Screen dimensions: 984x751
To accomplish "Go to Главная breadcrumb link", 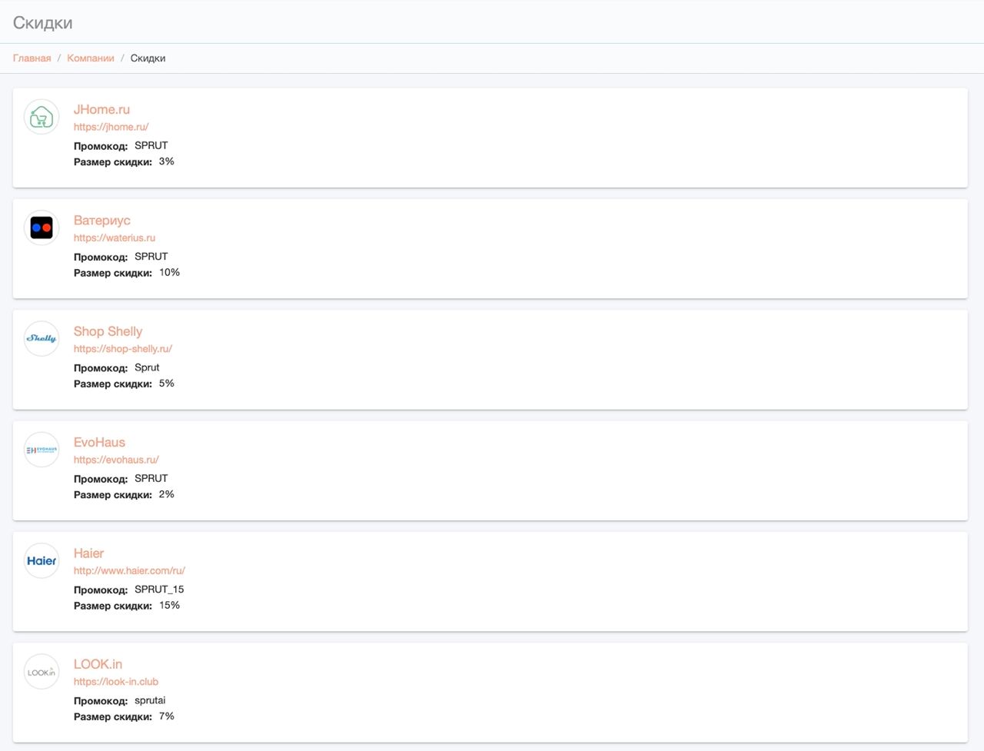I will point(32,58).
